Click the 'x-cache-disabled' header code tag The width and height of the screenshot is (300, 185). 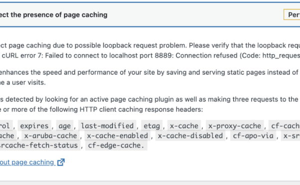click(190, 136)
